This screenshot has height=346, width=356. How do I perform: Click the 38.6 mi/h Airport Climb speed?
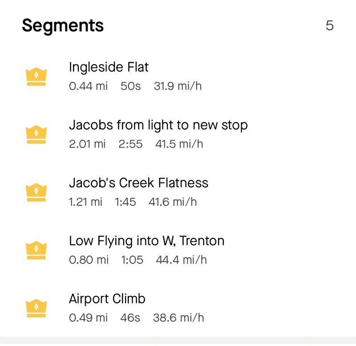(x=178, y=318)
